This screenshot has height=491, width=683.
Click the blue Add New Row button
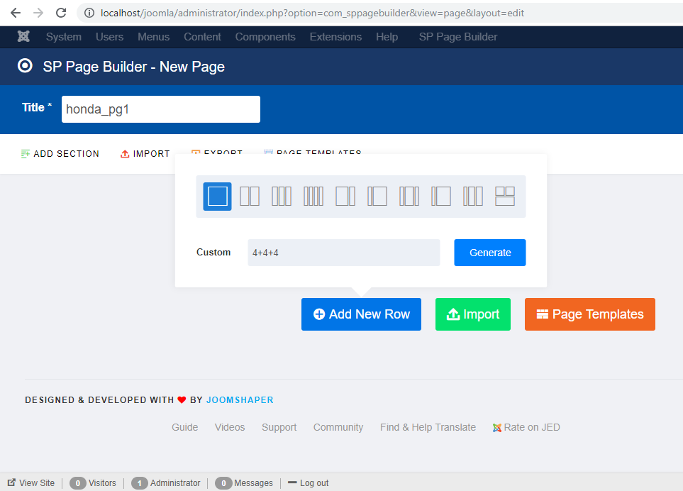(361, 314)
